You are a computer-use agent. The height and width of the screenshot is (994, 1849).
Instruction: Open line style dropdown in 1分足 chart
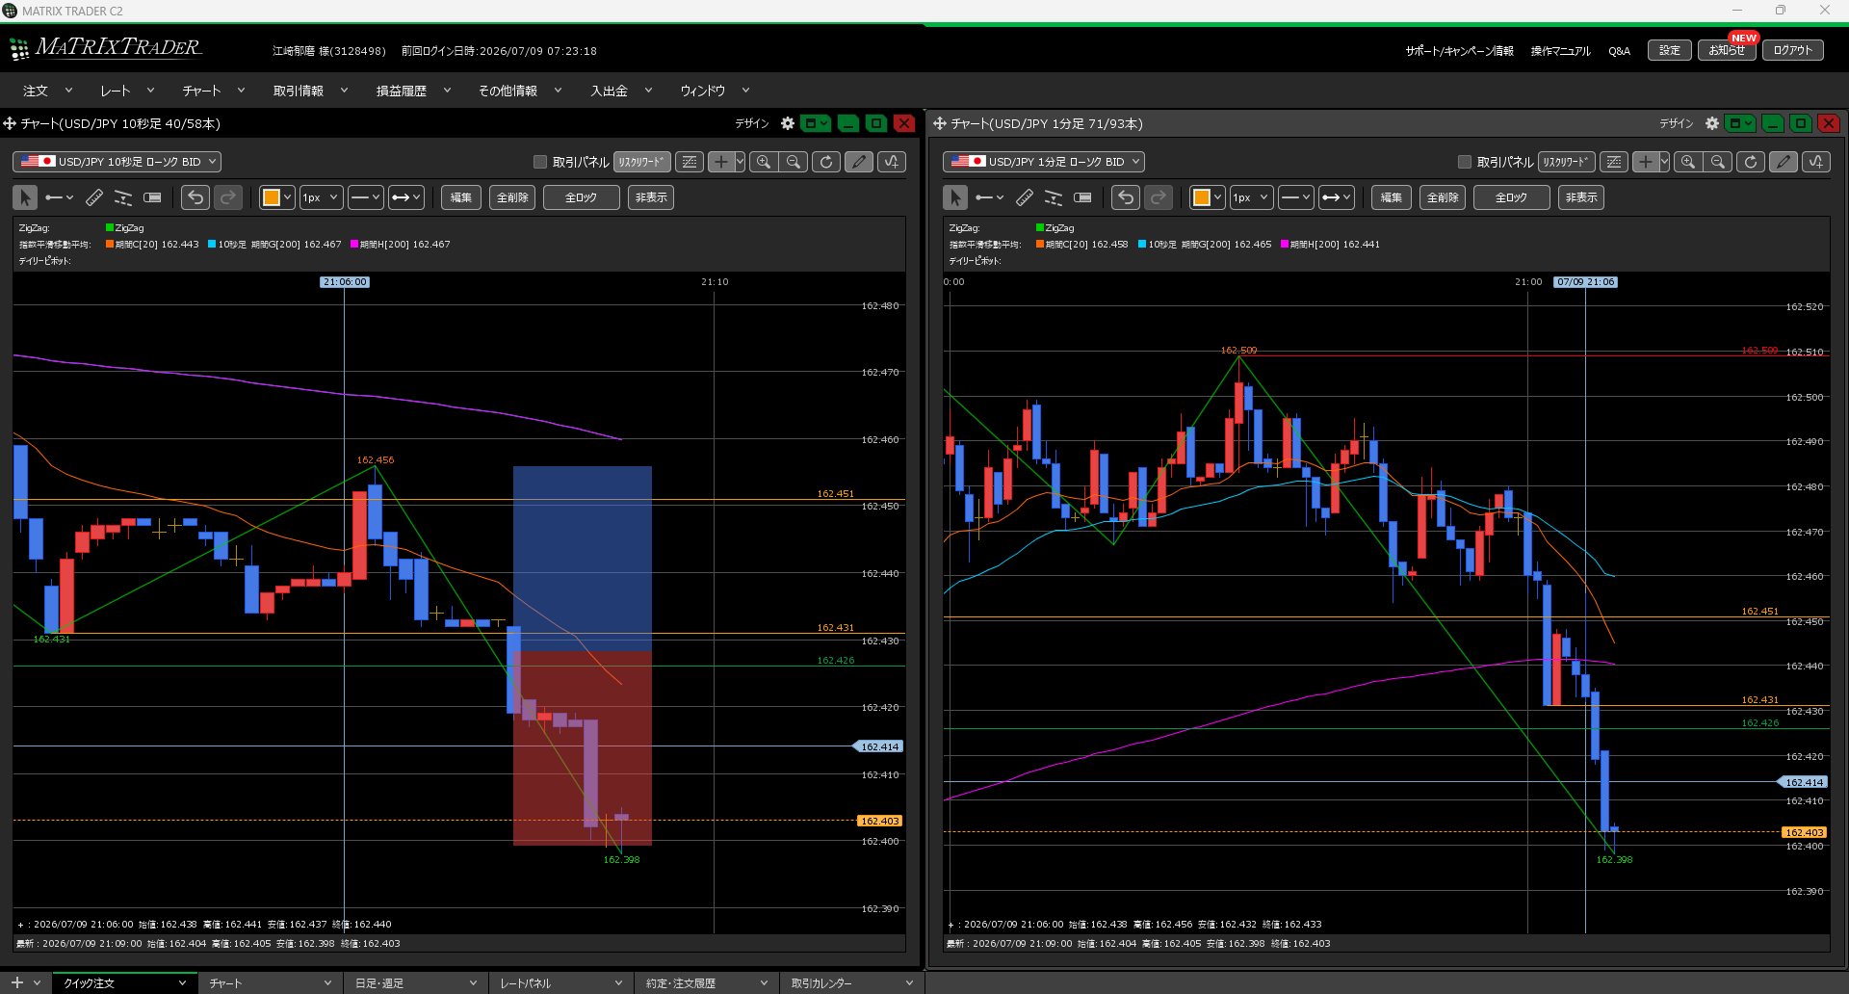(x=1296, y=197)
